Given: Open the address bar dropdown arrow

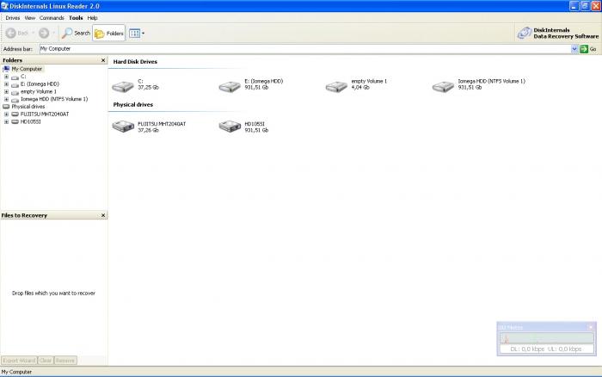Looking at the screenshot, I should pyautogui.click(x=574, y=49).
